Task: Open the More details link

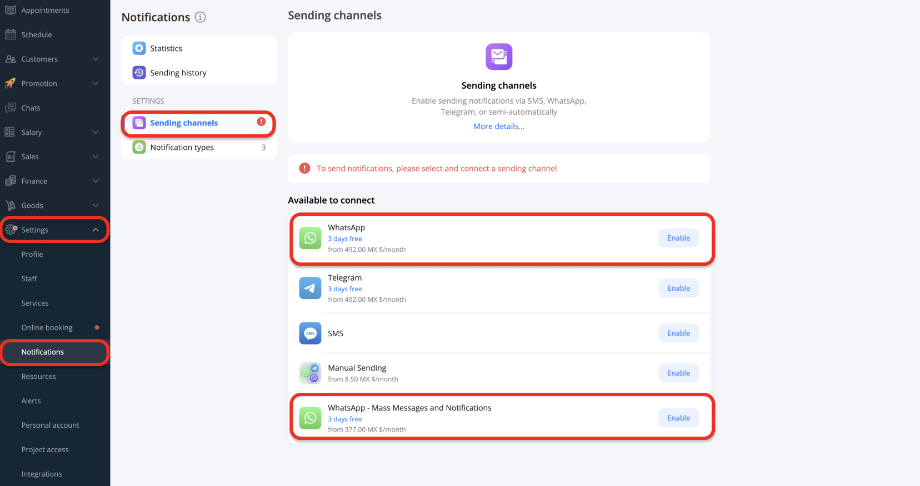Action: (x=499, y=126)
